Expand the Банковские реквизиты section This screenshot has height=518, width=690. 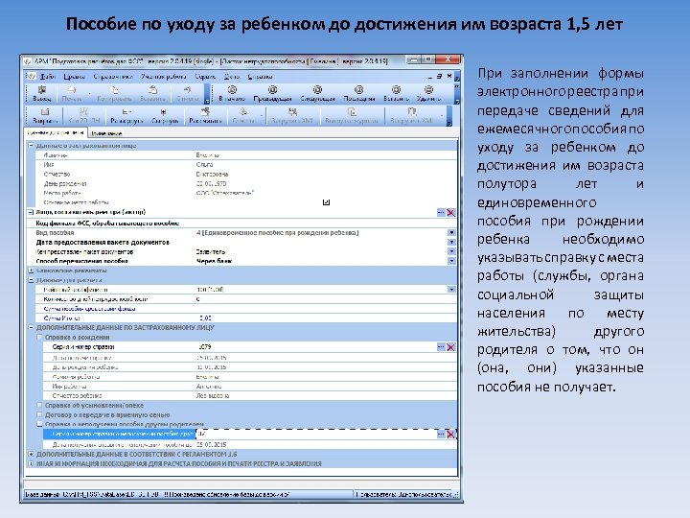tap(32, 271)
